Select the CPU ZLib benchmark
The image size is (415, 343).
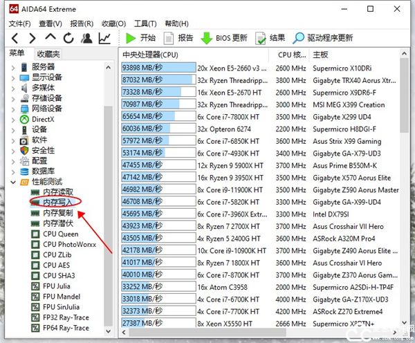pyautogui.click(x=57, y=255)
